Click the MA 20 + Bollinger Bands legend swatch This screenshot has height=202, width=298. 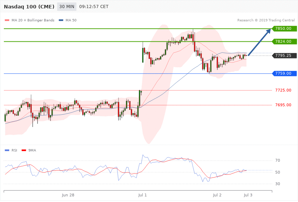[x=7, y=20]
